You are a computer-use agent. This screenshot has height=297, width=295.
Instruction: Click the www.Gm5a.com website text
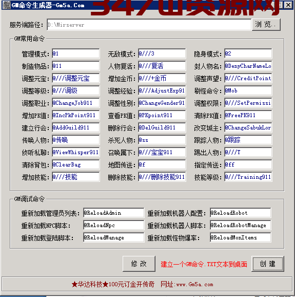[x=194, y=284]
